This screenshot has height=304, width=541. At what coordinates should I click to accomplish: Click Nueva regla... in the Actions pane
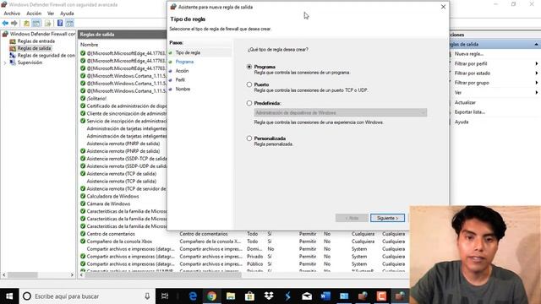coord(469,54)
